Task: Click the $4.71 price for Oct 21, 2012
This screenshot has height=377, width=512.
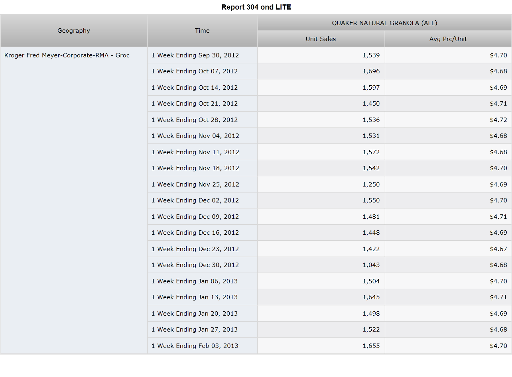Action: 498,104
